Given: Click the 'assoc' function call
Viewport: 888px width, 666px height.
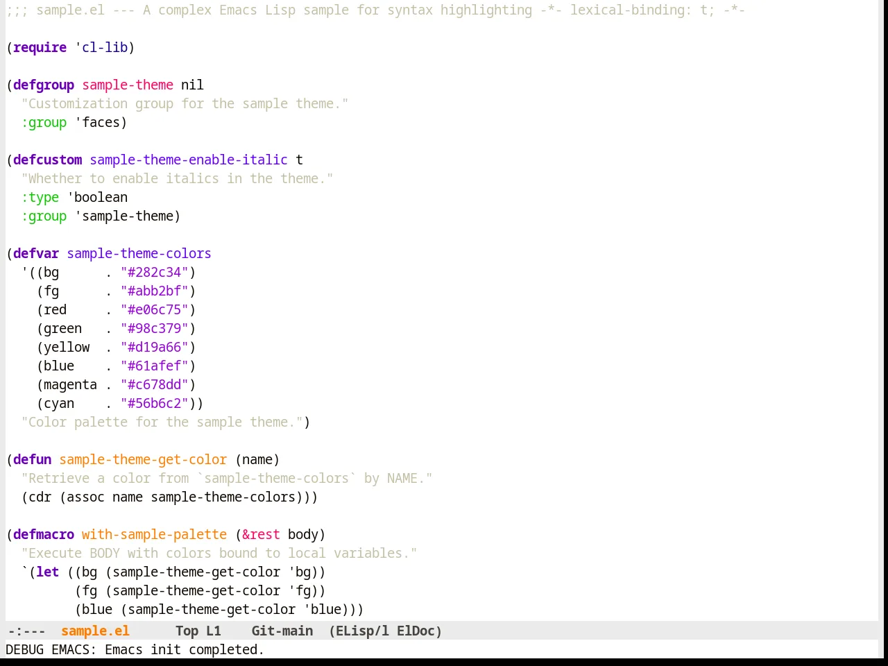Looking at the screenshot, I should [x=86, y=497].
